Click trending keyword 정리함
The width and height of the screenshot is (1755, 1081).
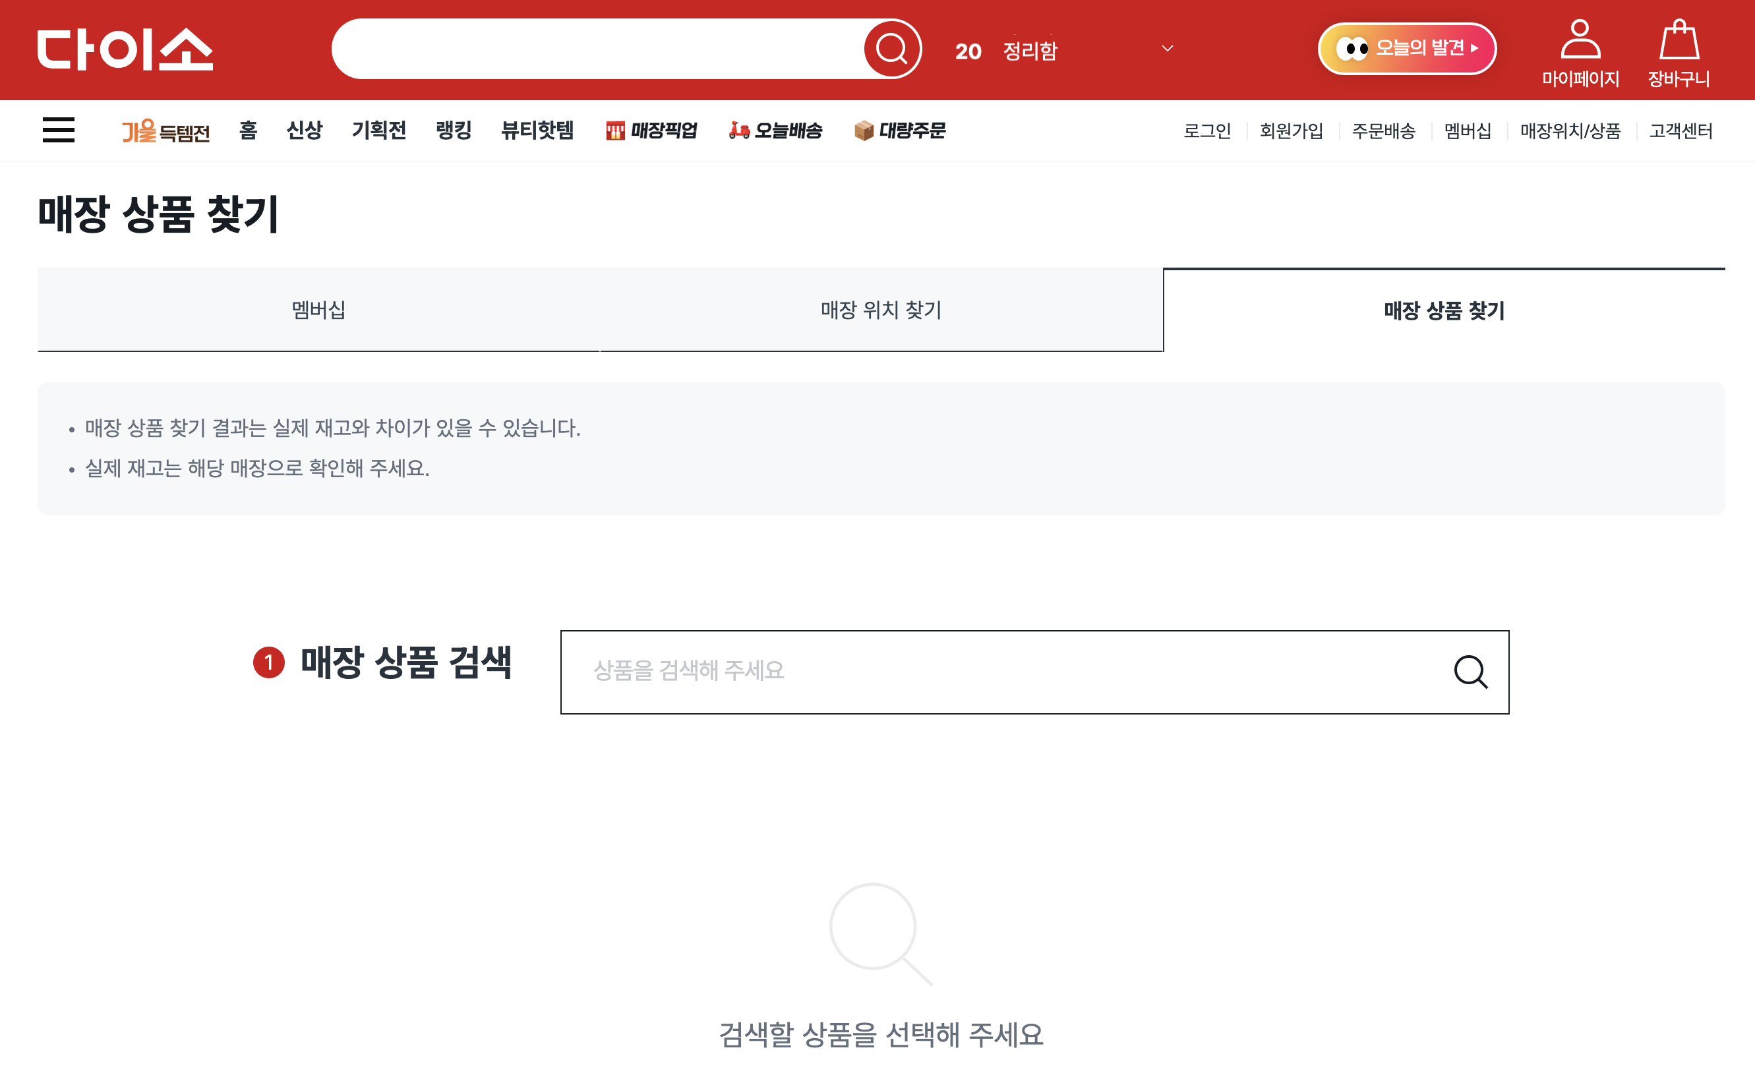pos(1029,51)
